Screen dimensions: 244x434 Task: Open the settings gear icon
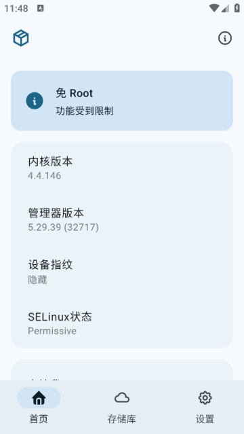205,398
